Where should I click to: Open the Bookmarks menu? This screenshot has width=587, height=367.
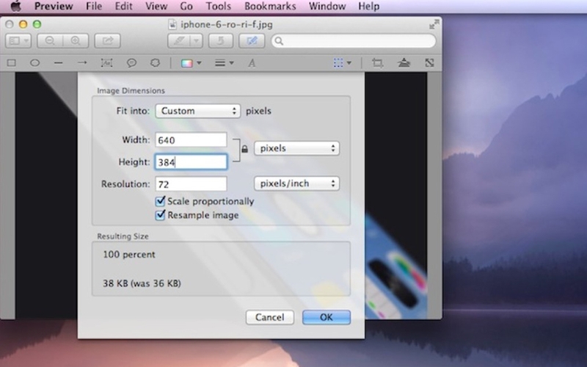[x=270, y=7]
